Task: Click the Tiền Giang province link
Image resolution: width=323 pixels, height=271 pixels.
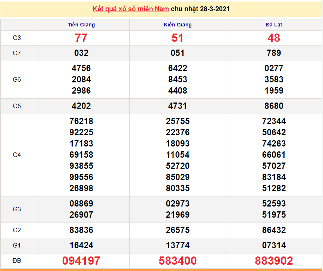Action: tap(81, 25)
